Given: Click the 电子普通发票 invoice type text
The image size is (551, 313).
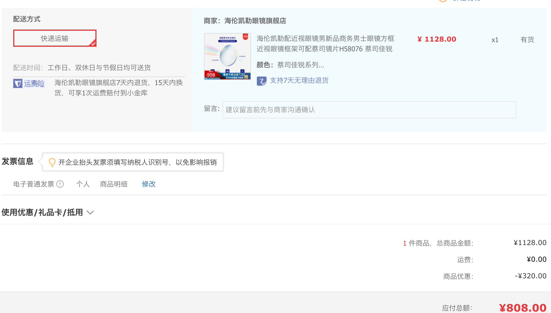Looking at the screenshot, I should pos(34,184).
